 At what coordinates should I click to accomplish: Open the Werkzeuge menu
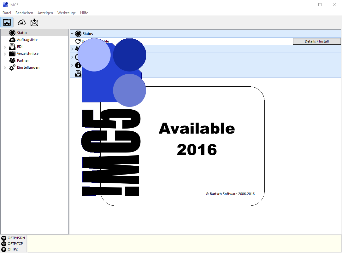click(67, 13)
